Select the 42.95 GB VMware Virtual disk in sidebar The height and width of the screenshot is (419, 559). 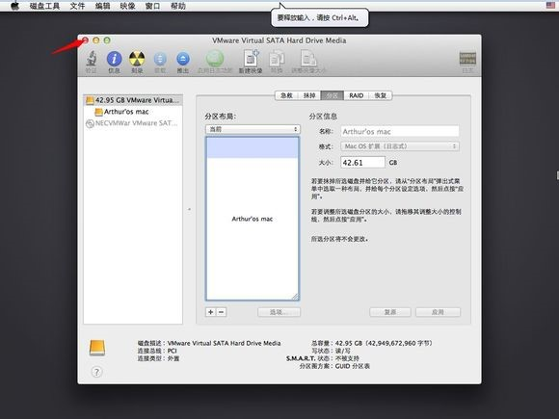point(133,100)
